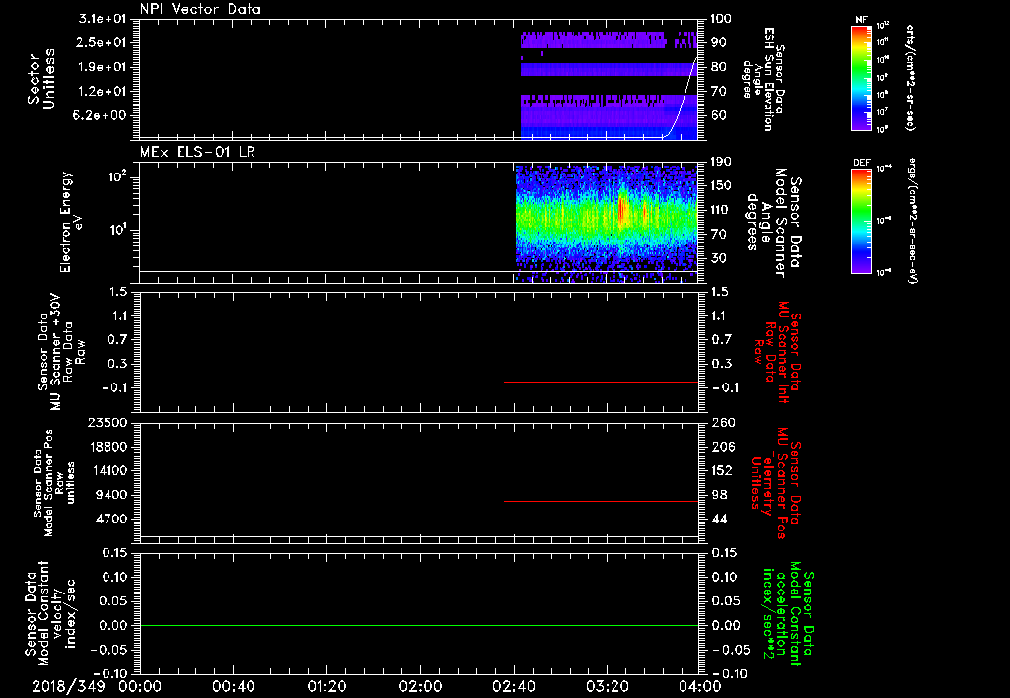Screen dimensions: 1010x698
Task: Click the 'Model Scanner Angle degrees' right axis title
Action: click(x=773, y=222)
